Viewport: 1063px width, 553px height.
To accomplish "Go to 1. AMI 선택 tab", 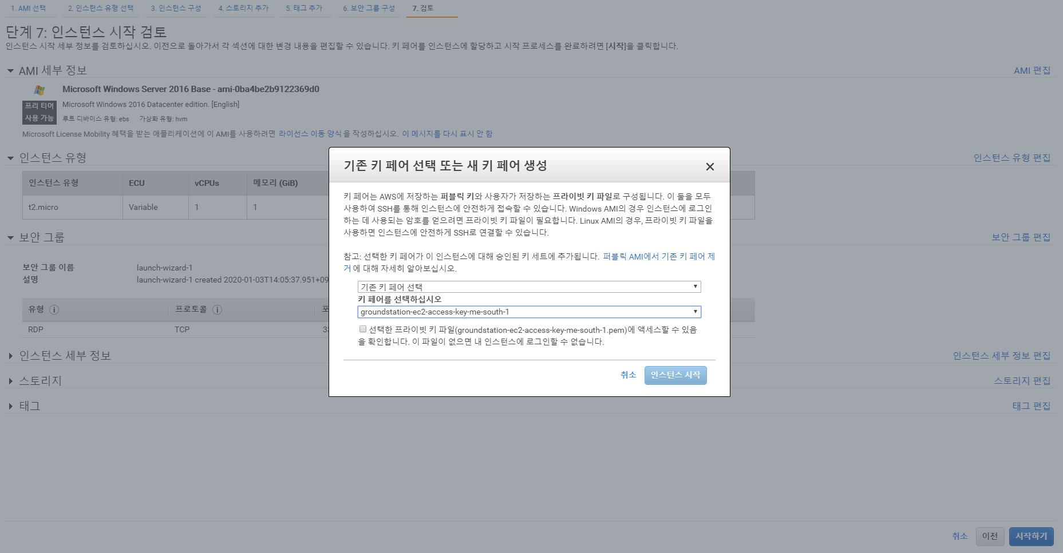I will [x=28, y=8].
